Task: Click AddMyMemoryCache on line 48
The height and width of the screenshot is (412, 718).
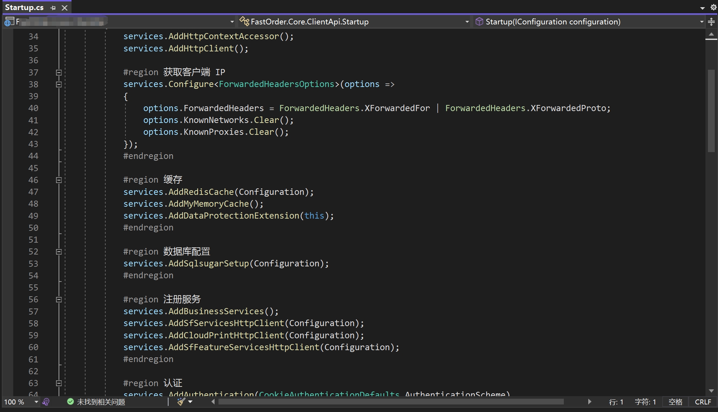Action: 209,204
